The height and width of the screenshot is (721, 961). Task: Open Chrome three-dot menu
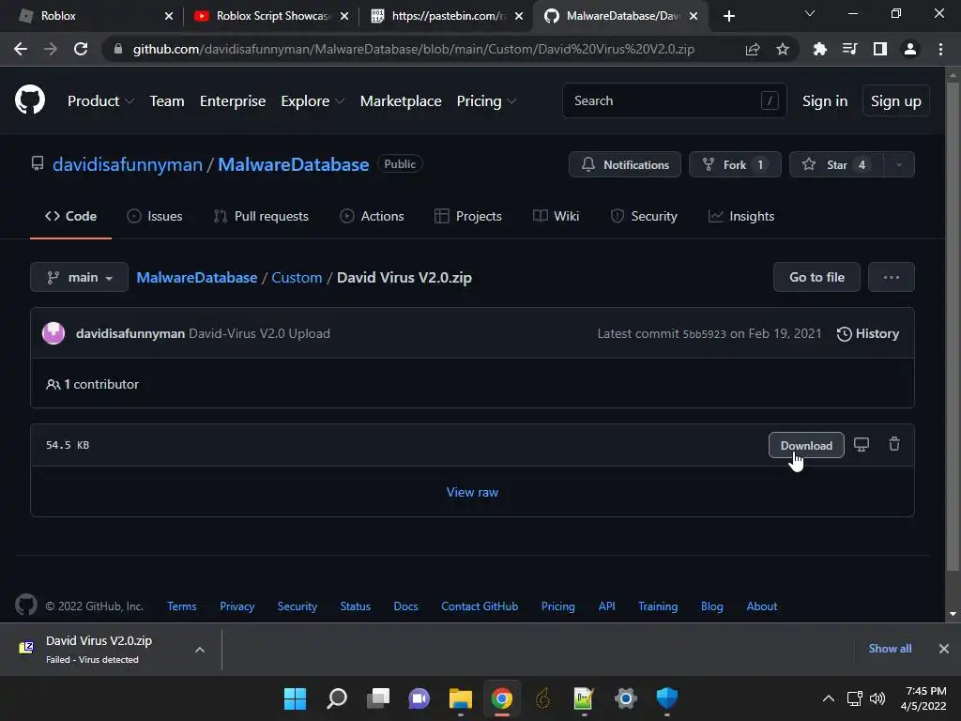point(940,49)
